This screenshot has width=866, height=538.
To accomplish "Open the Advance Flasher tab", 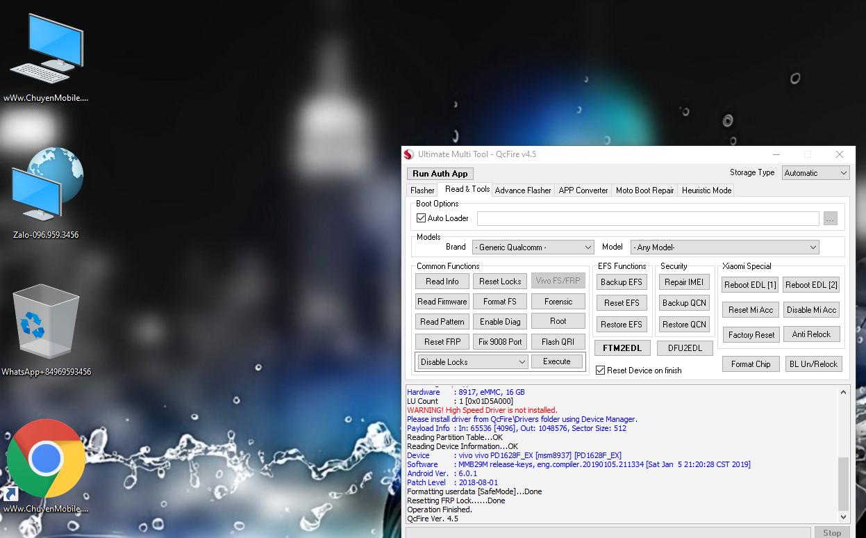I will (523, 190).
